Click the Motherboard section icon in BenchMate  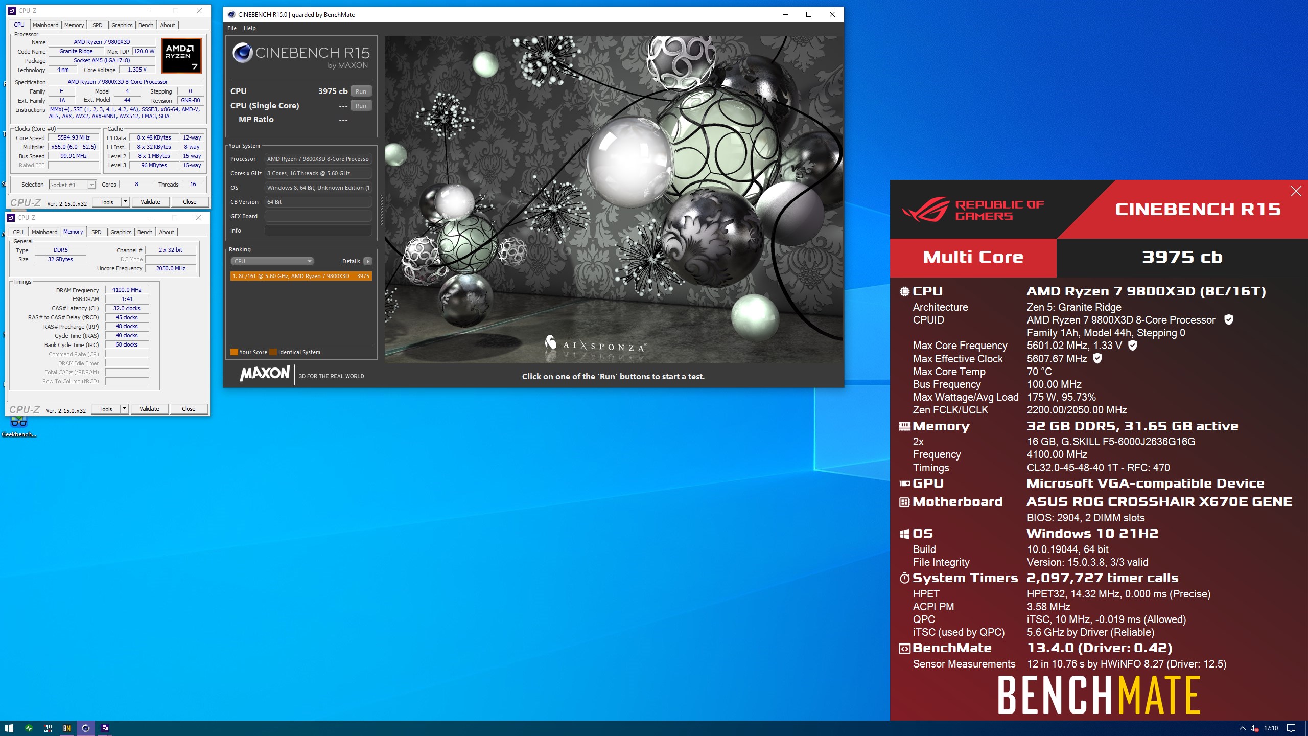click(x=904, y=502)
